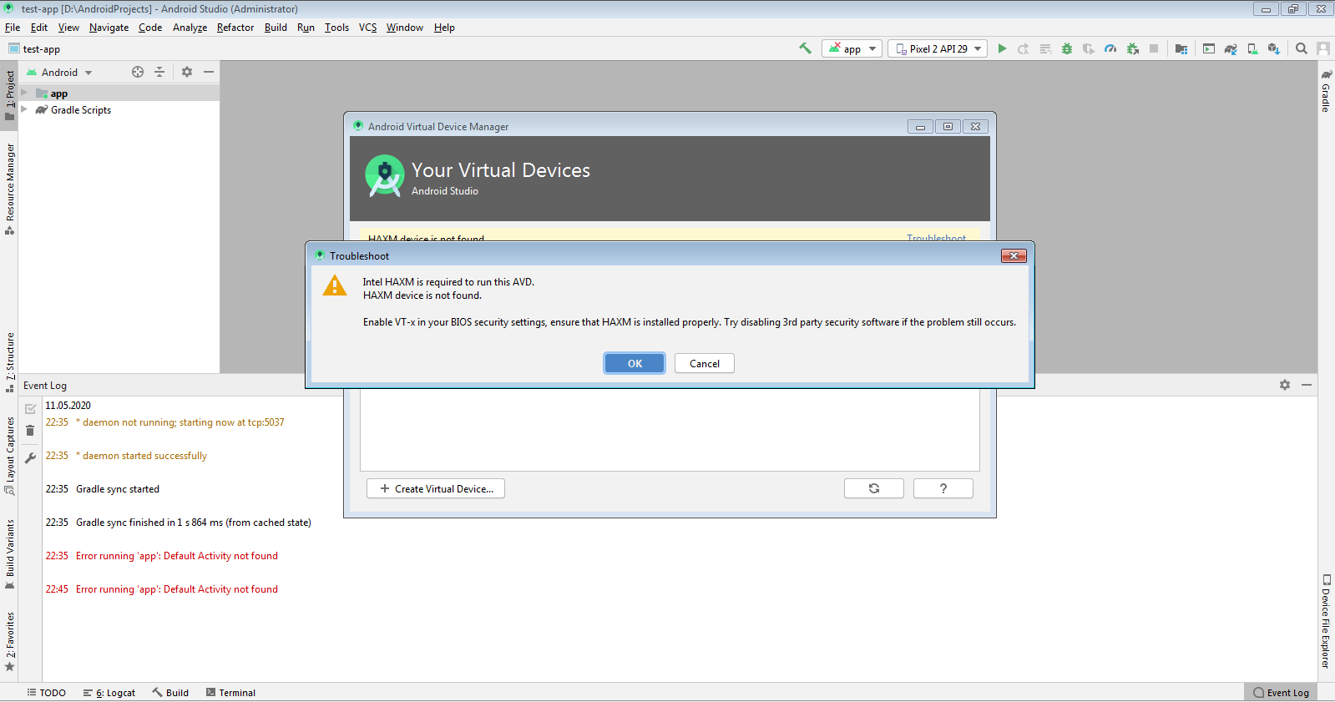Open the Refactor menu
This screenshot has width=1335, height=702.
click(x=235, y=28)
